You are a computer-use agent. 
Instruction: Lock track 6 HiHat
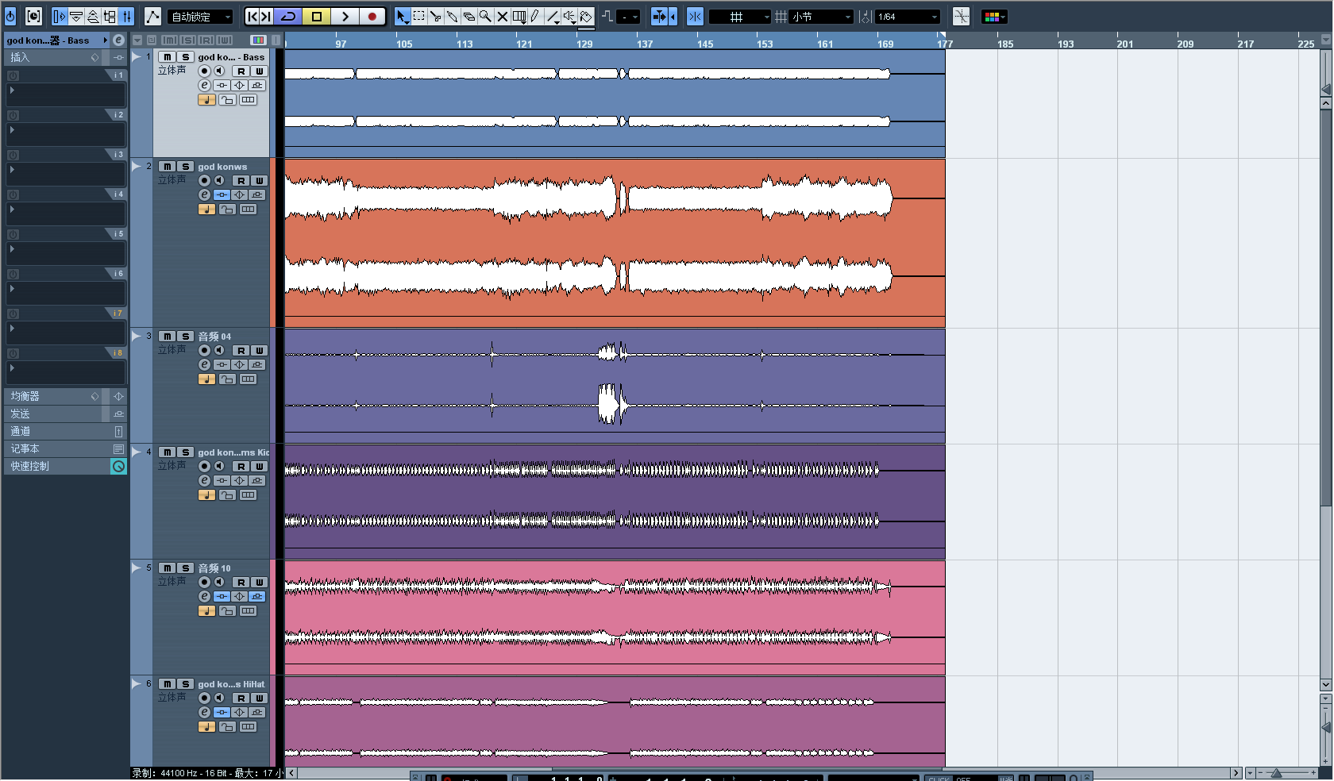point(227,726)
